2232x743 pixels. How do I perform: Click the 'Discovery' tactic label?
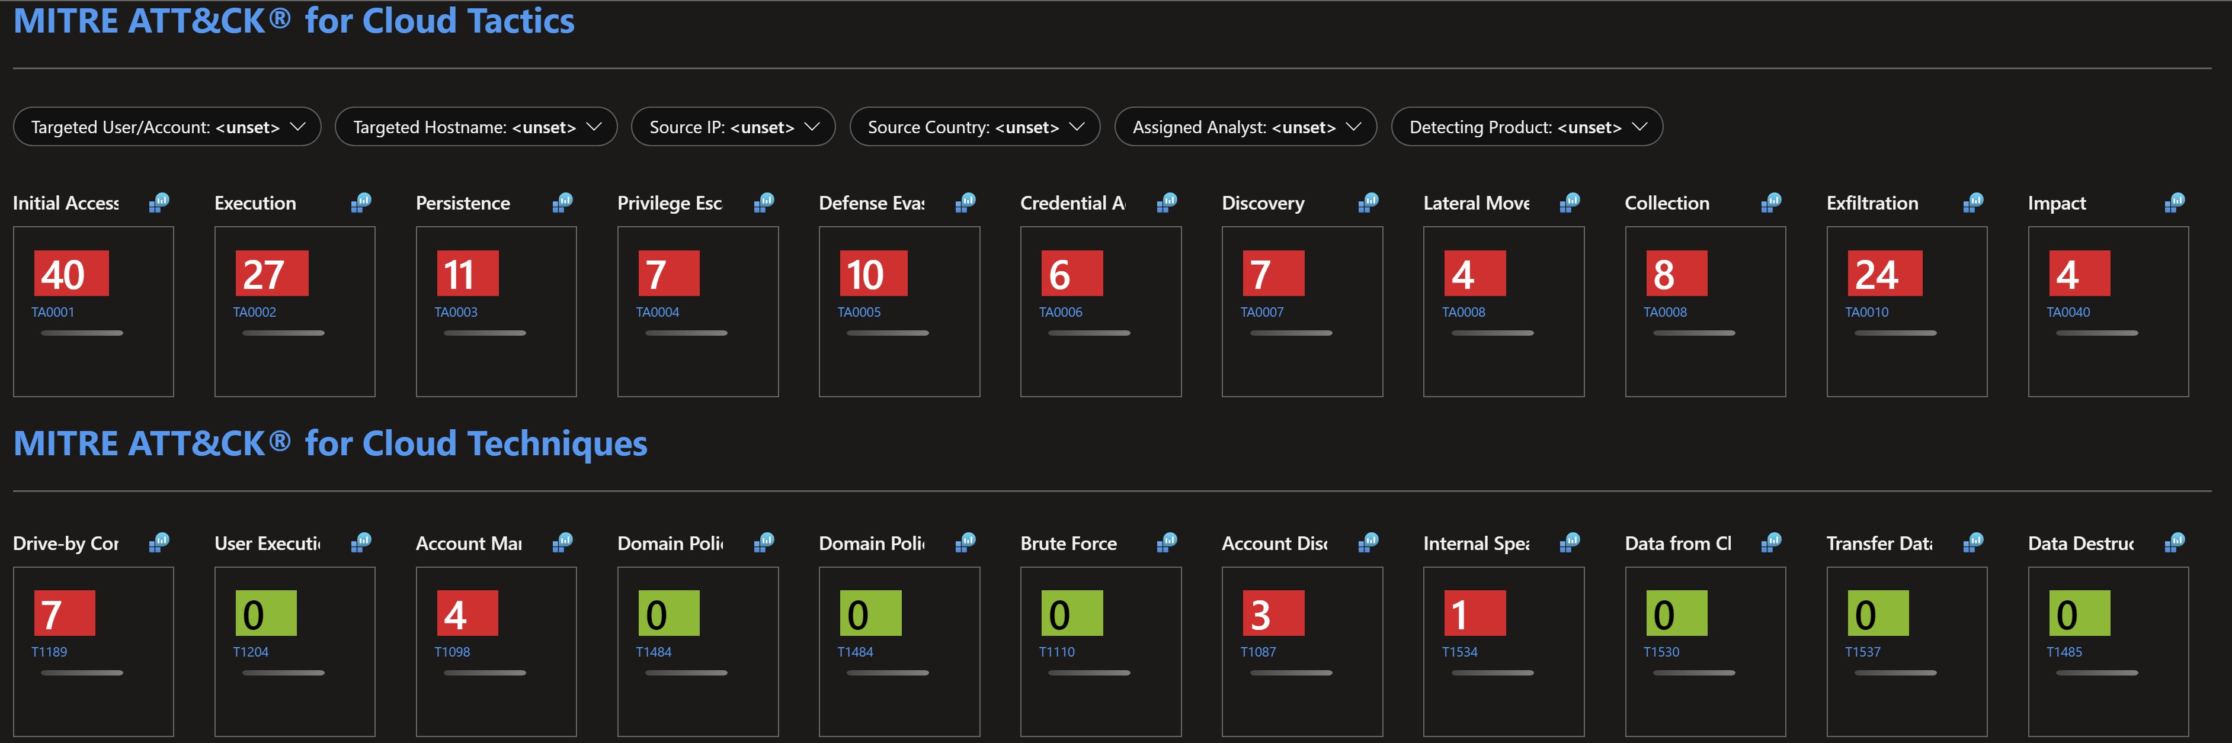(1263, 202)
